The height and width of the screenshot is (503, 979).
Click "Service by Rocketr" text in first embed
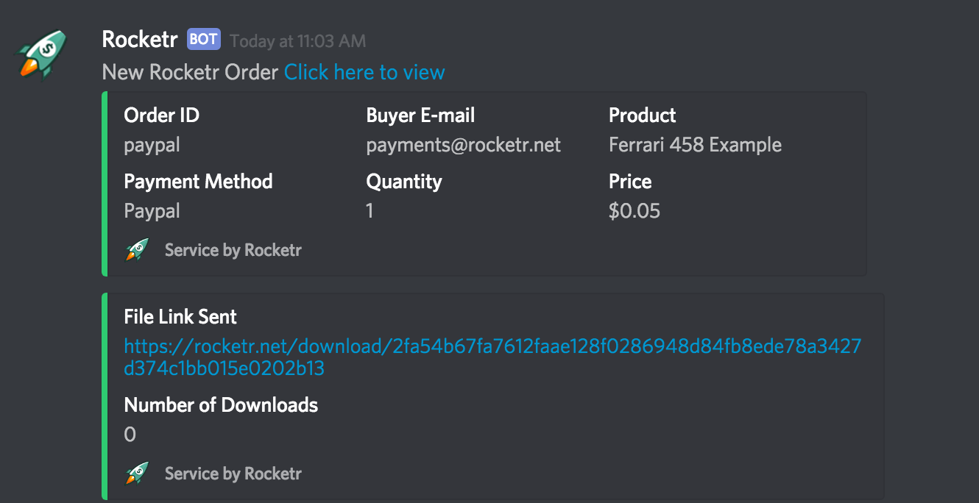(x=233, y=250)
